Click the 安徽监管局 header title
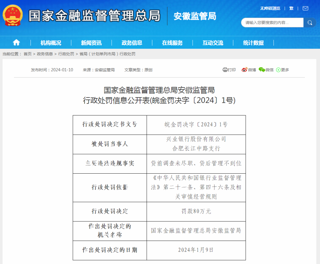320x264 pixels. (x=195, y=16)
